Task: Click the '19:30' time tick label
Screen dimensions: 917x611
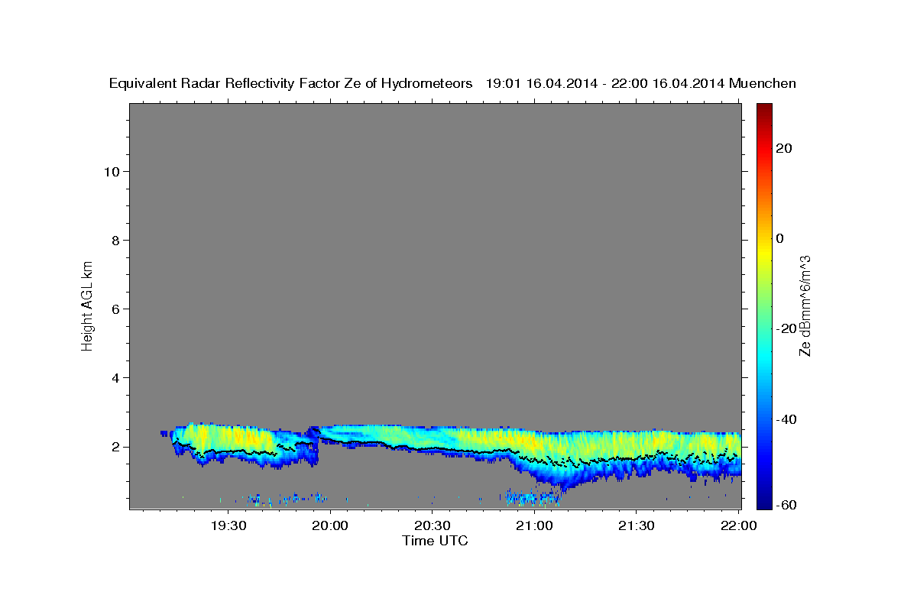Action: 228,525
